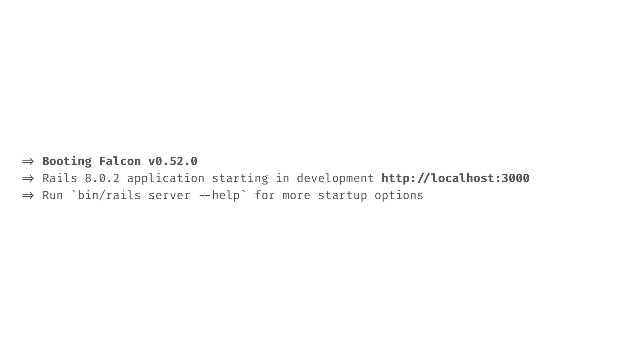630x354 pixels.
Task: Click the word in before development
Action: coord(282,178)
